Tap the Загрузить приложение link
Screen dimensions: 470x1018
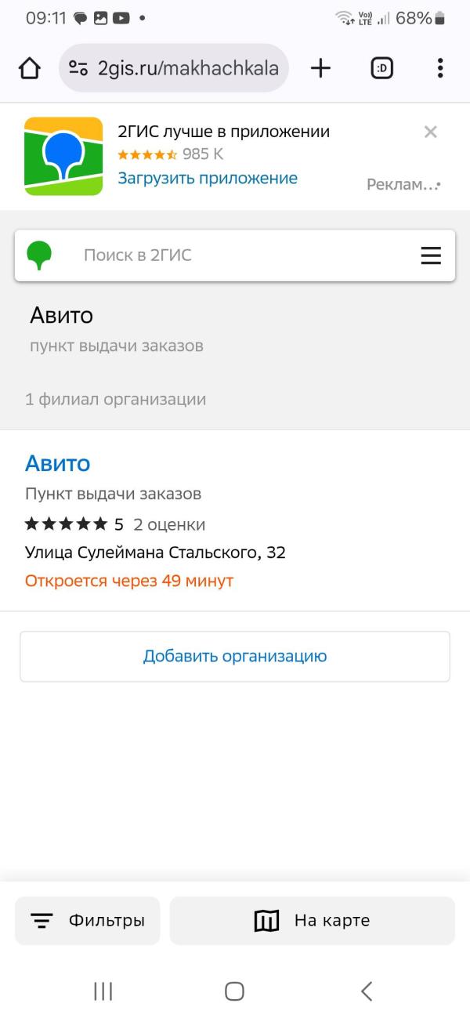[208, 179]
